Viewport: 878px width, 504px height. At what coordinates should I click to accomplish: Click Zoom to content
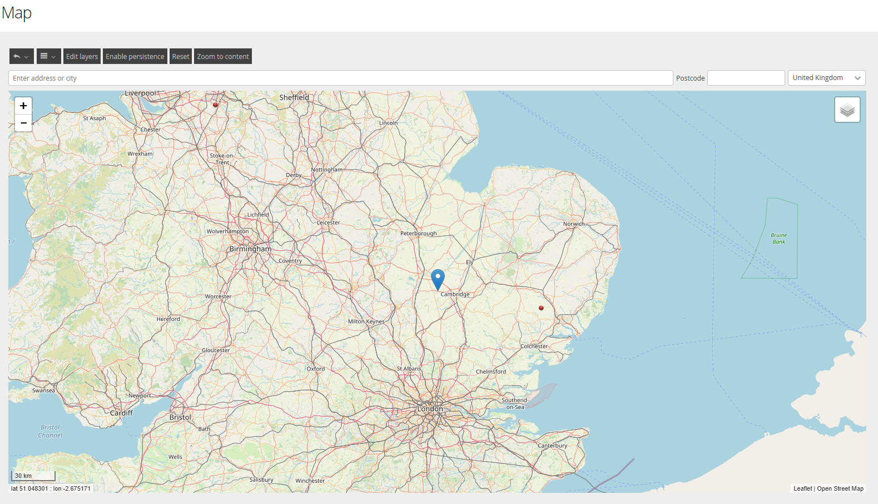(223, 56)
